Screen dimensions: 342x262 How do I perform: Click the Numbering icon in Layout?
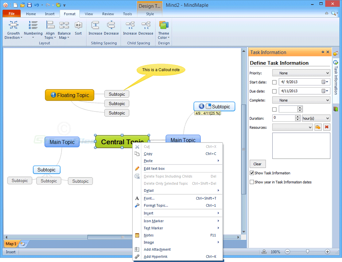33,25
